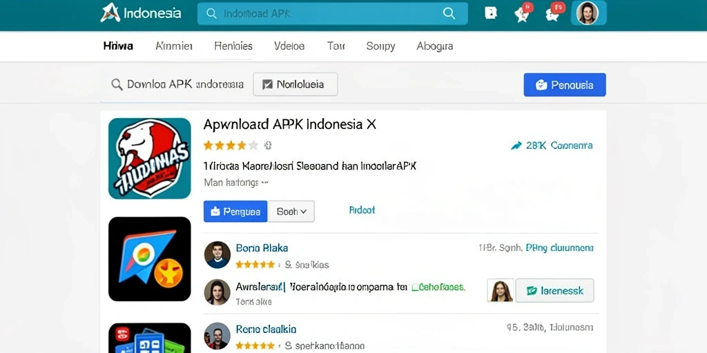Open the document icon in header
707x353 pixels.
[491, 13]
